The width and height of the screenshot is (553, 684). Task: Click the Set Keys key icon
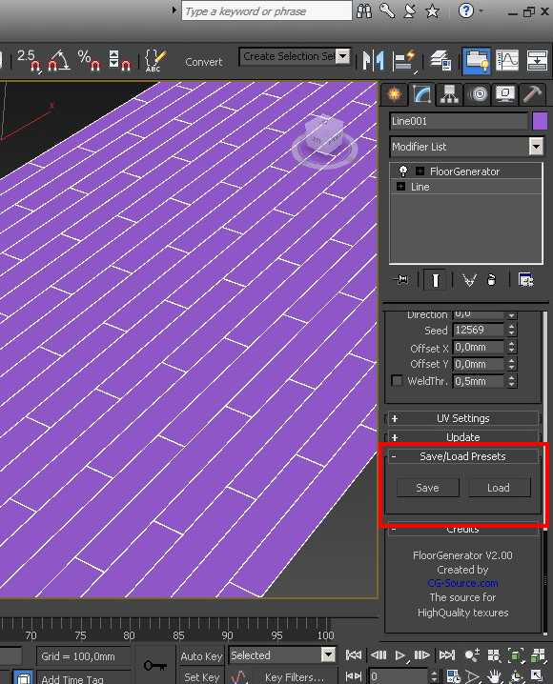click(155, 665)
